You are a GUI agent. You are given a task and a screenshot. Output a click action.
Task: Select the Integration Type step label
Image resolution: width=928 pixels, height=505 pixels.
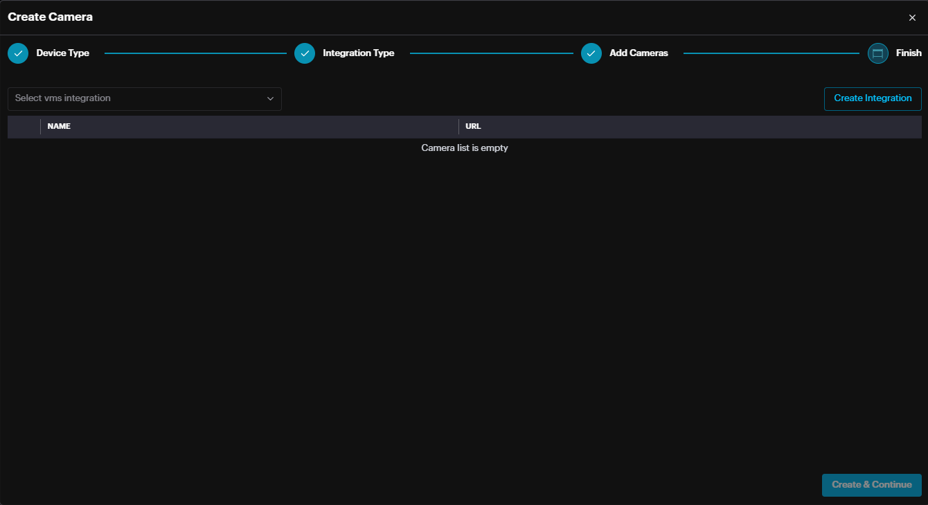click(358, 53)
